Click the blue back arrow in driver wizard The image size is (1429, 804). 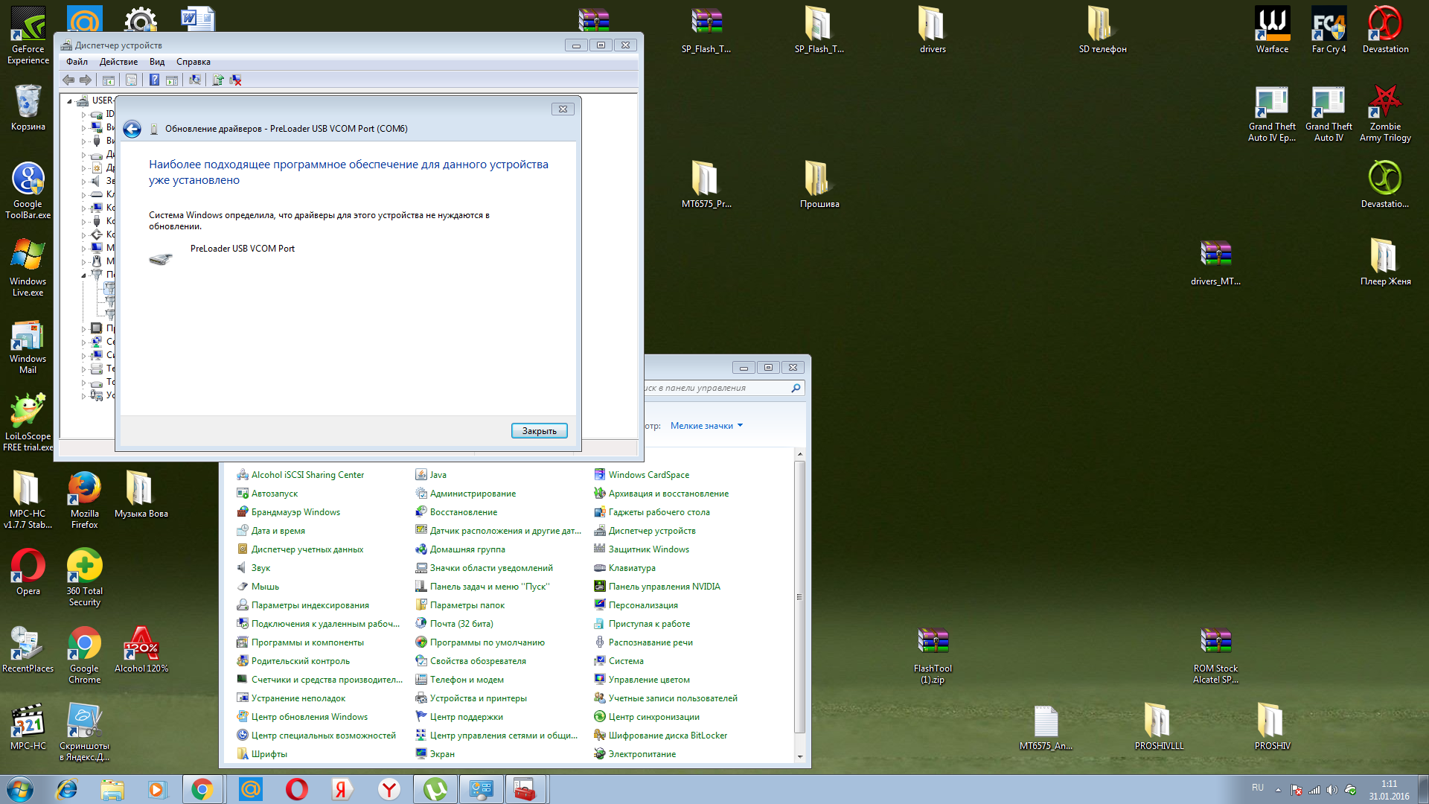pyautogui.click(x=132, y=129)
